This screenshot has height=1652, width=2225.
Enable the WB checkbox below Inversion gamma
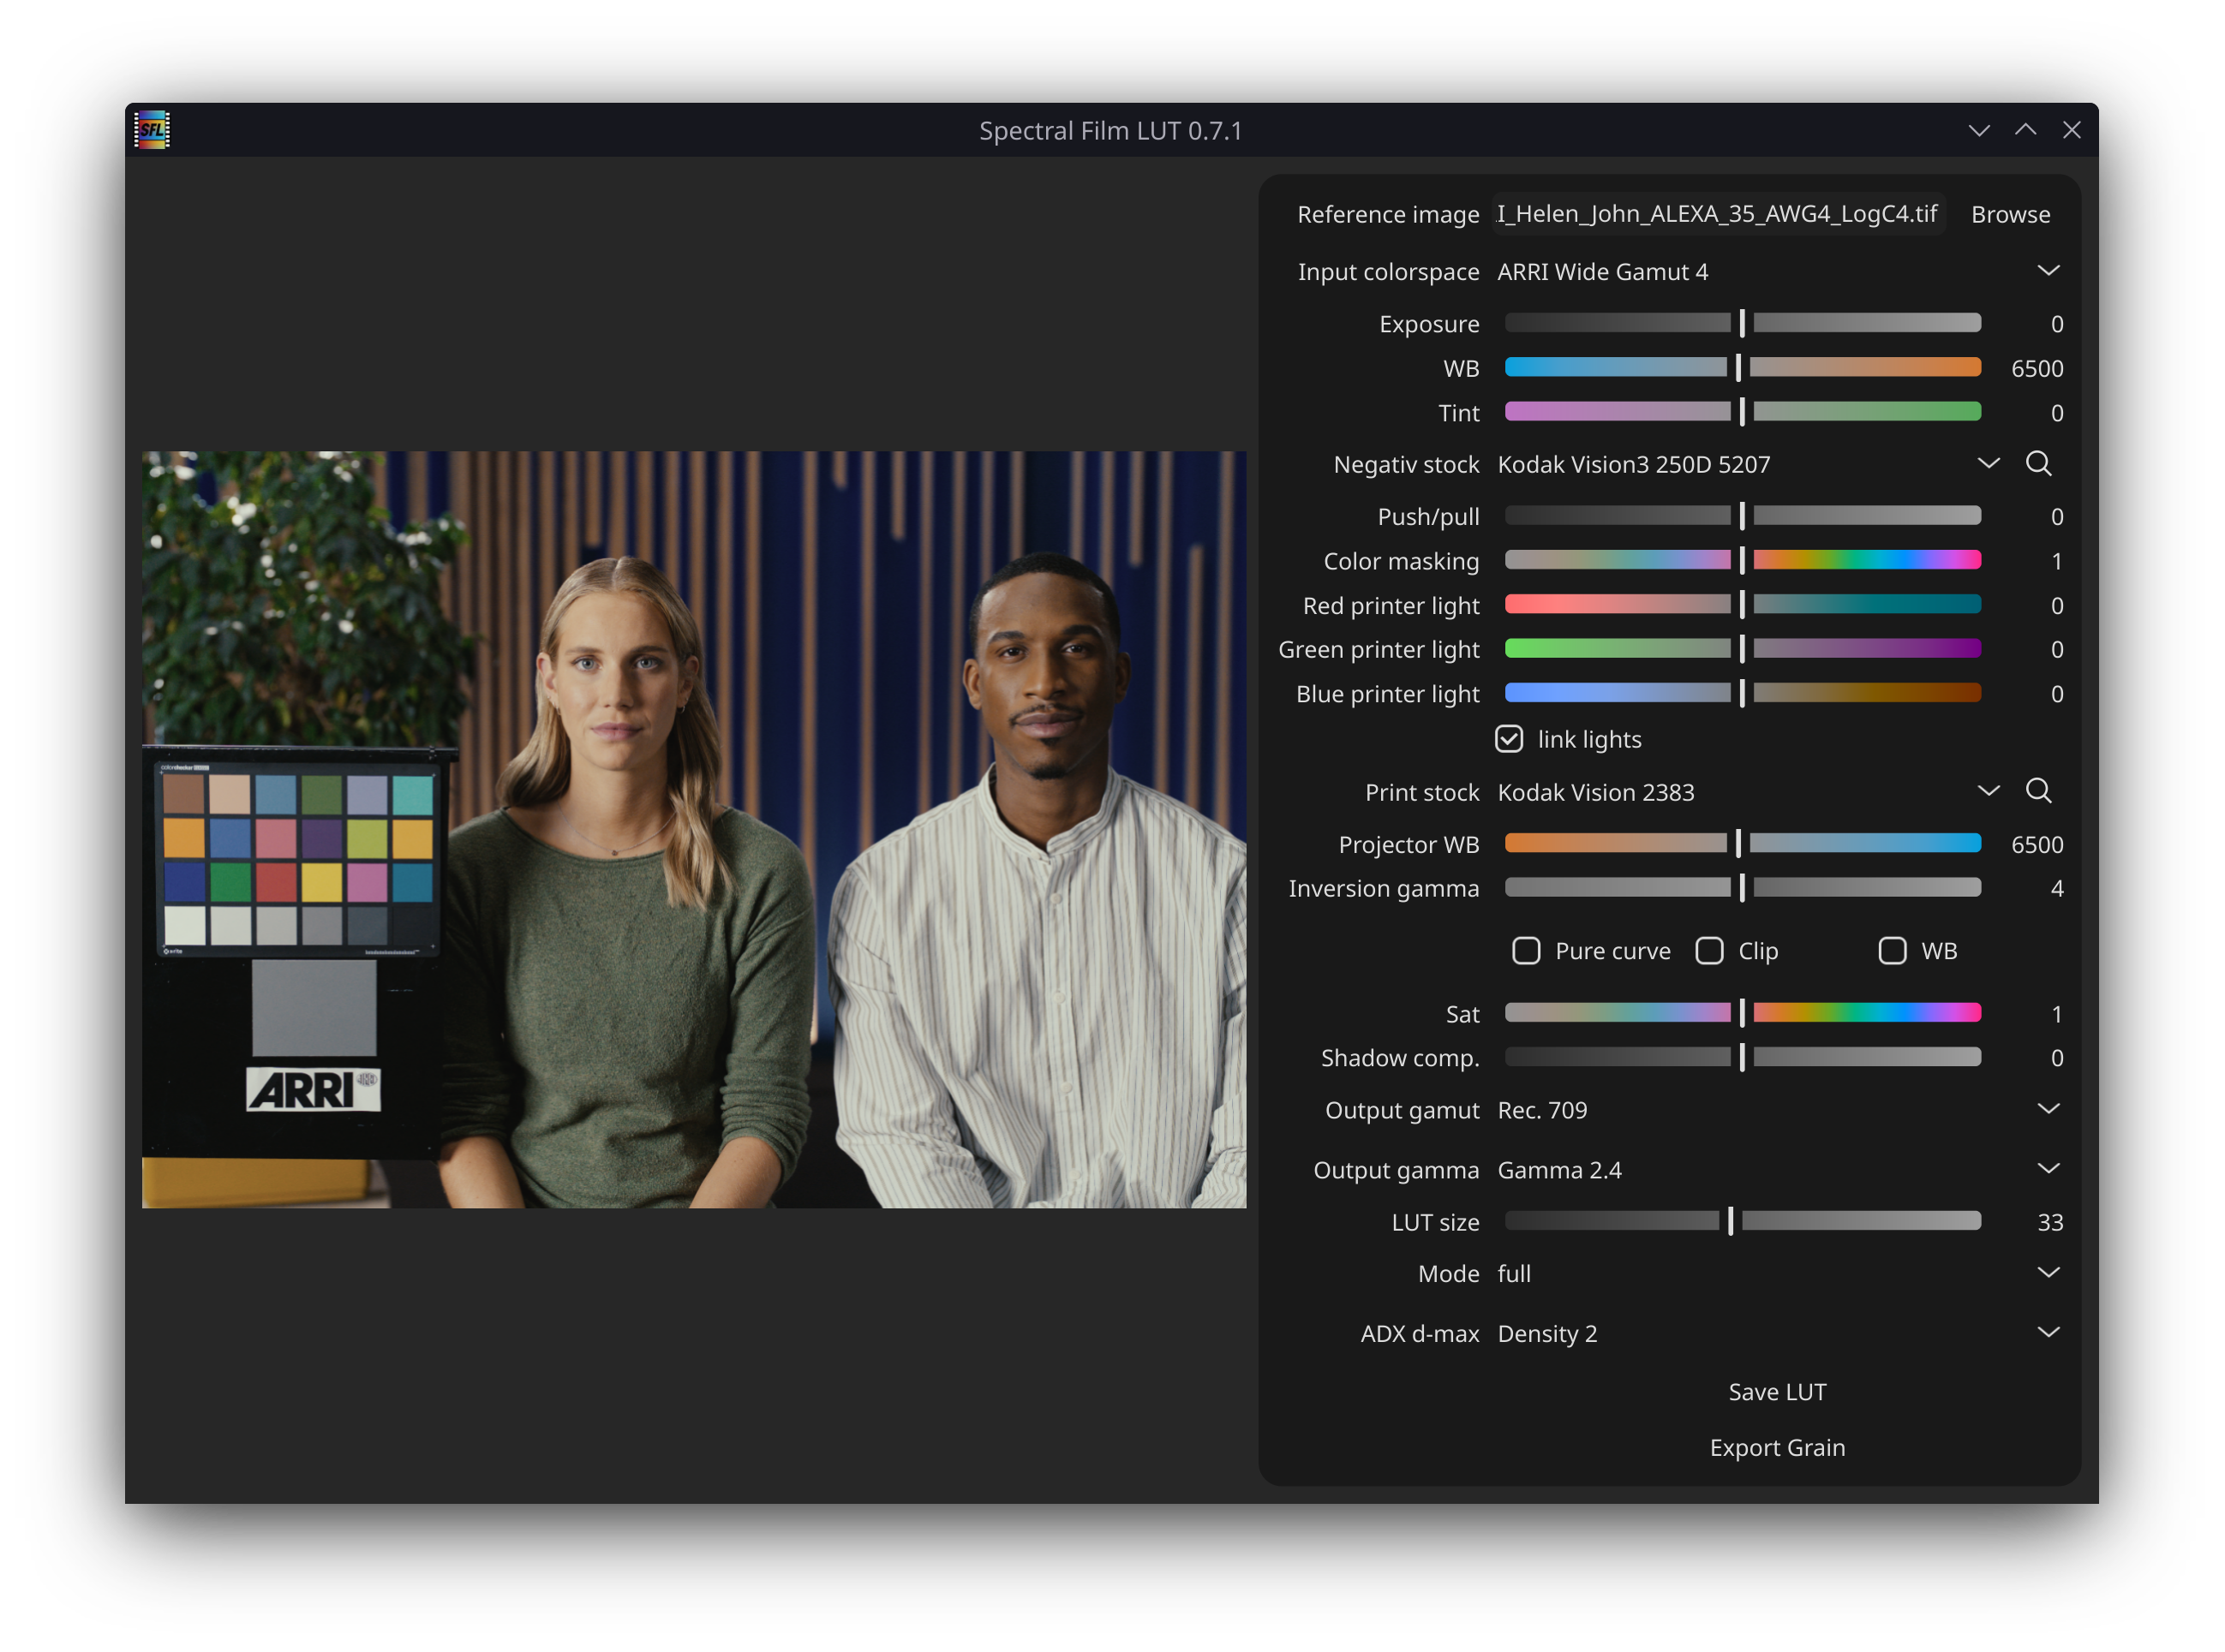[x=1892, y=951]
